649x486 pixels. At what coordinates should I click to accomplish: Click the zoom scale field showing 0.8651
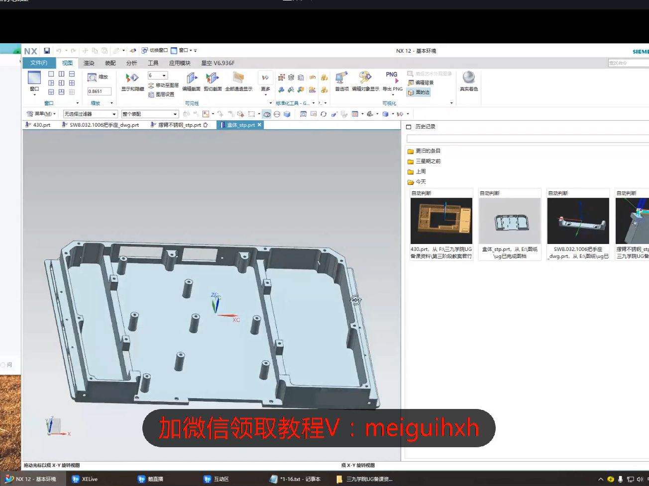[99, 91]
